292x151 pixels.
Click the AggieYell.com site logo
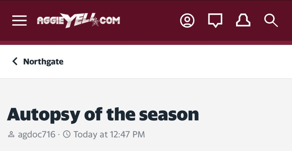[x=78, y=21]
